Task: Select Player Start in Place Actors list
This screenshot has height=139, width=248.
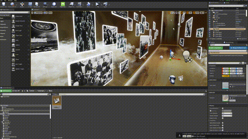Action: coord(21,36)
